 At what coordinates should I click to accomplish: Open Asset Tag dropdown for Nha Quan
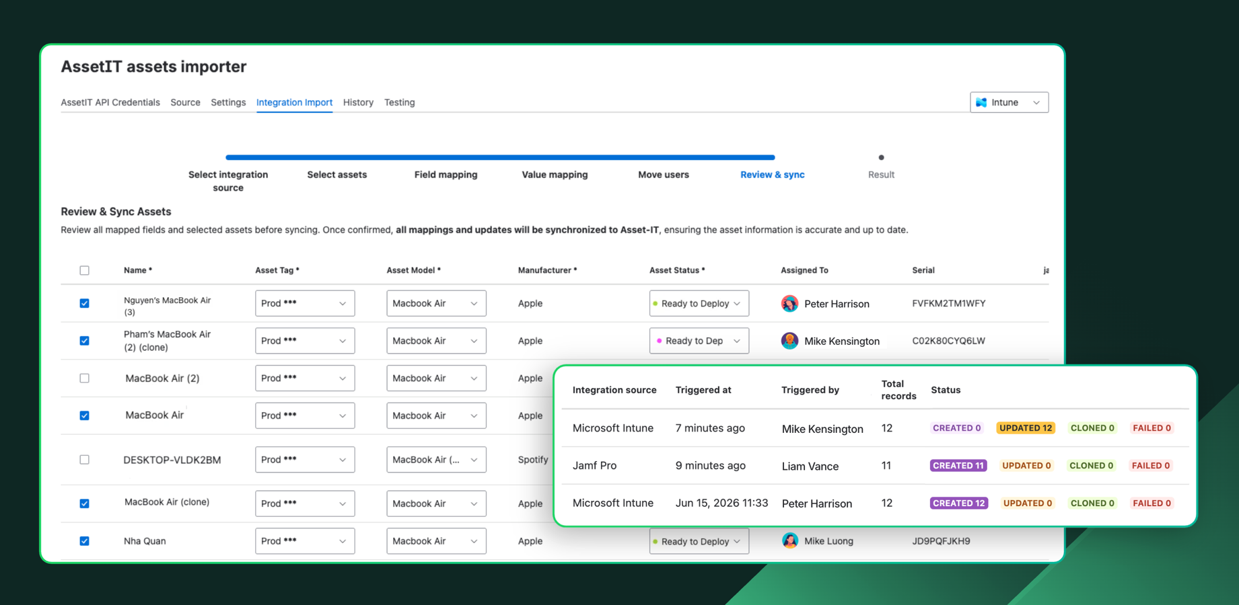tap(305, 541)
